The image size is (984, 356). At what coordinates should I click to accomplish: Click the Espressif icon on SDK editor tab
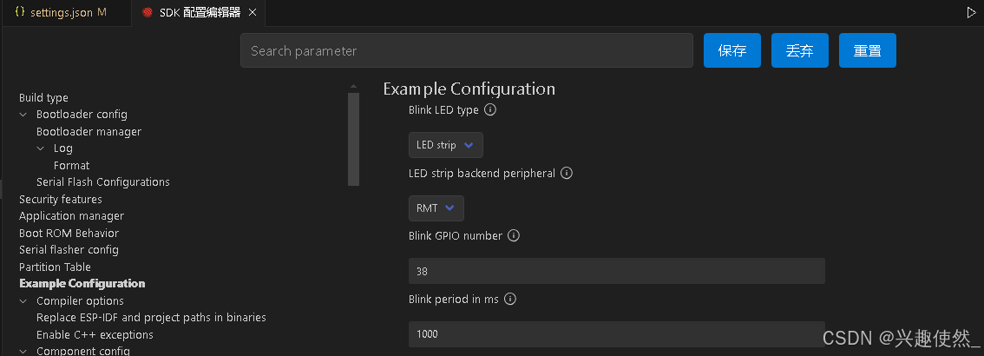point(147,13)
